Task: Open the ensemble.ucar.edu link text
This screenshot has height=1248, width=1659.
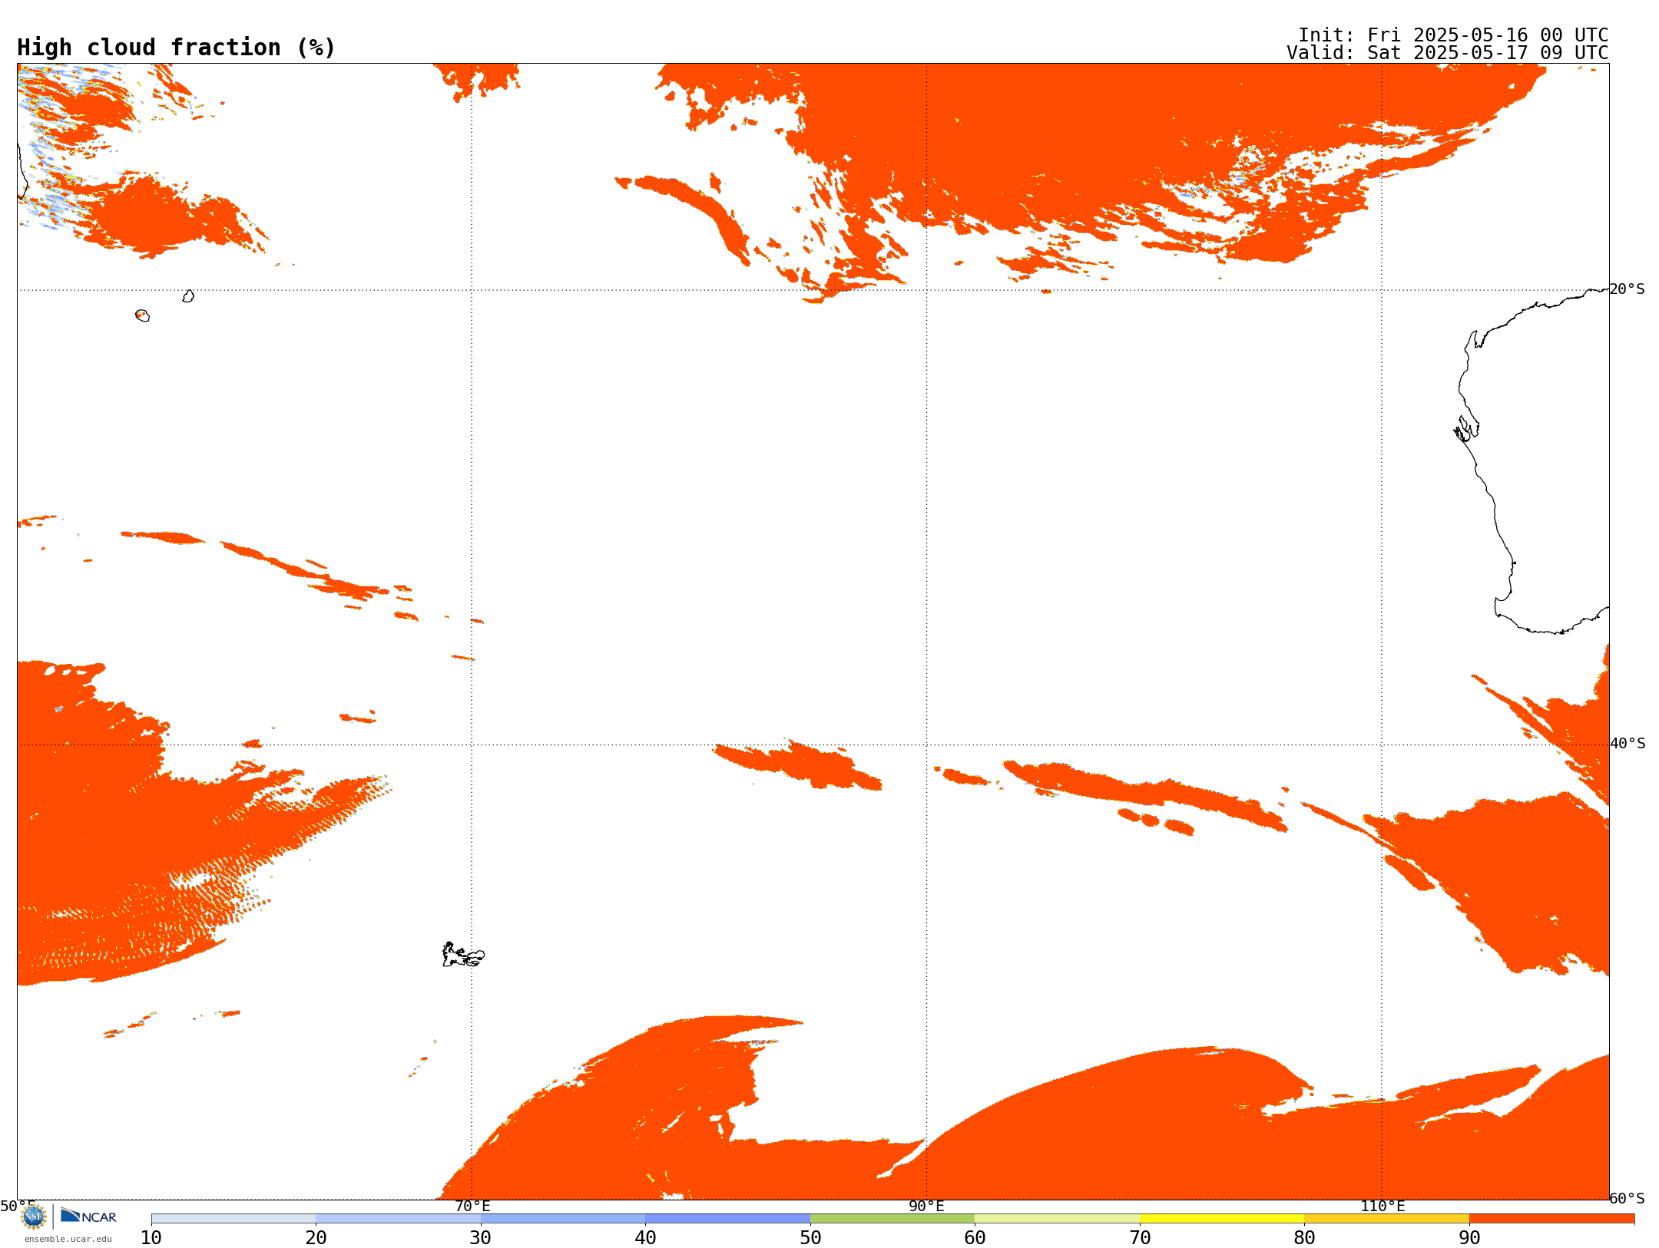Action: (x=68, y=1239)
